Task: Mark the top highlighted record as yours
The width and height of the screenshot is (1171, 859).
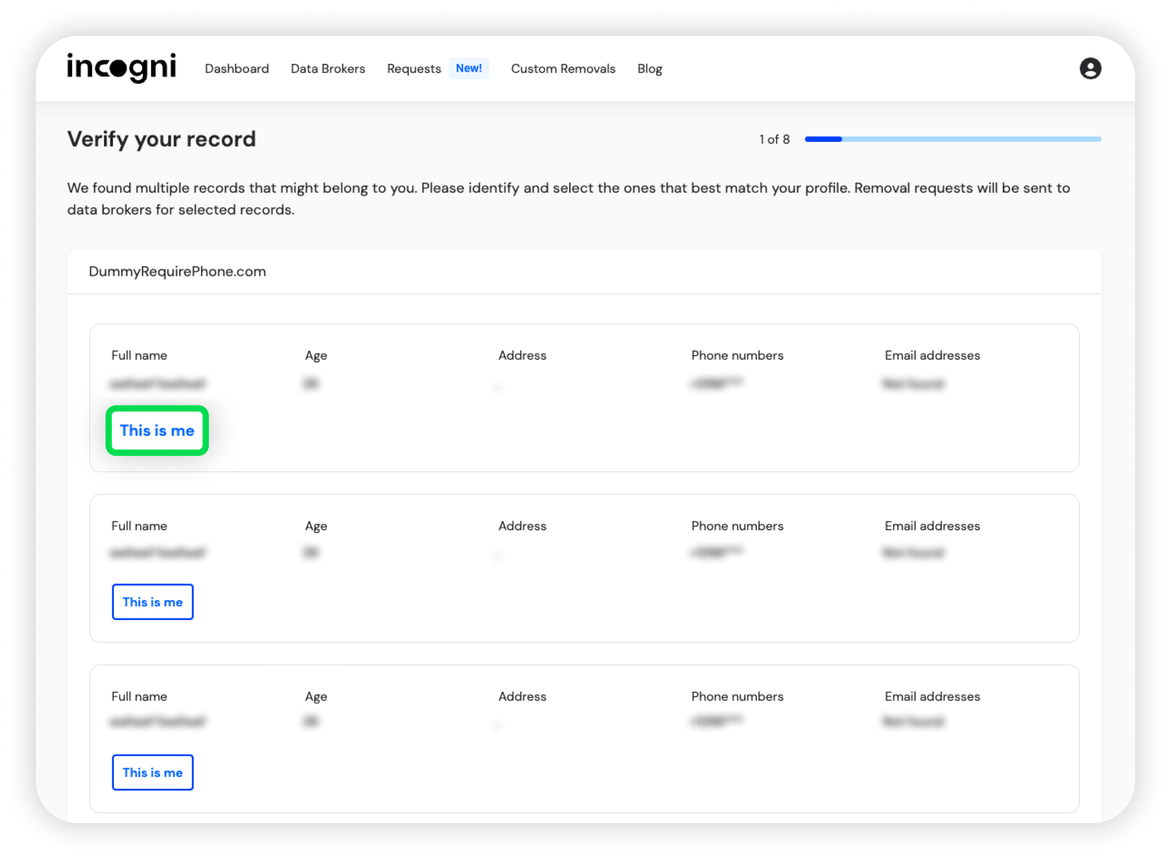Action: tap(157, 431)
